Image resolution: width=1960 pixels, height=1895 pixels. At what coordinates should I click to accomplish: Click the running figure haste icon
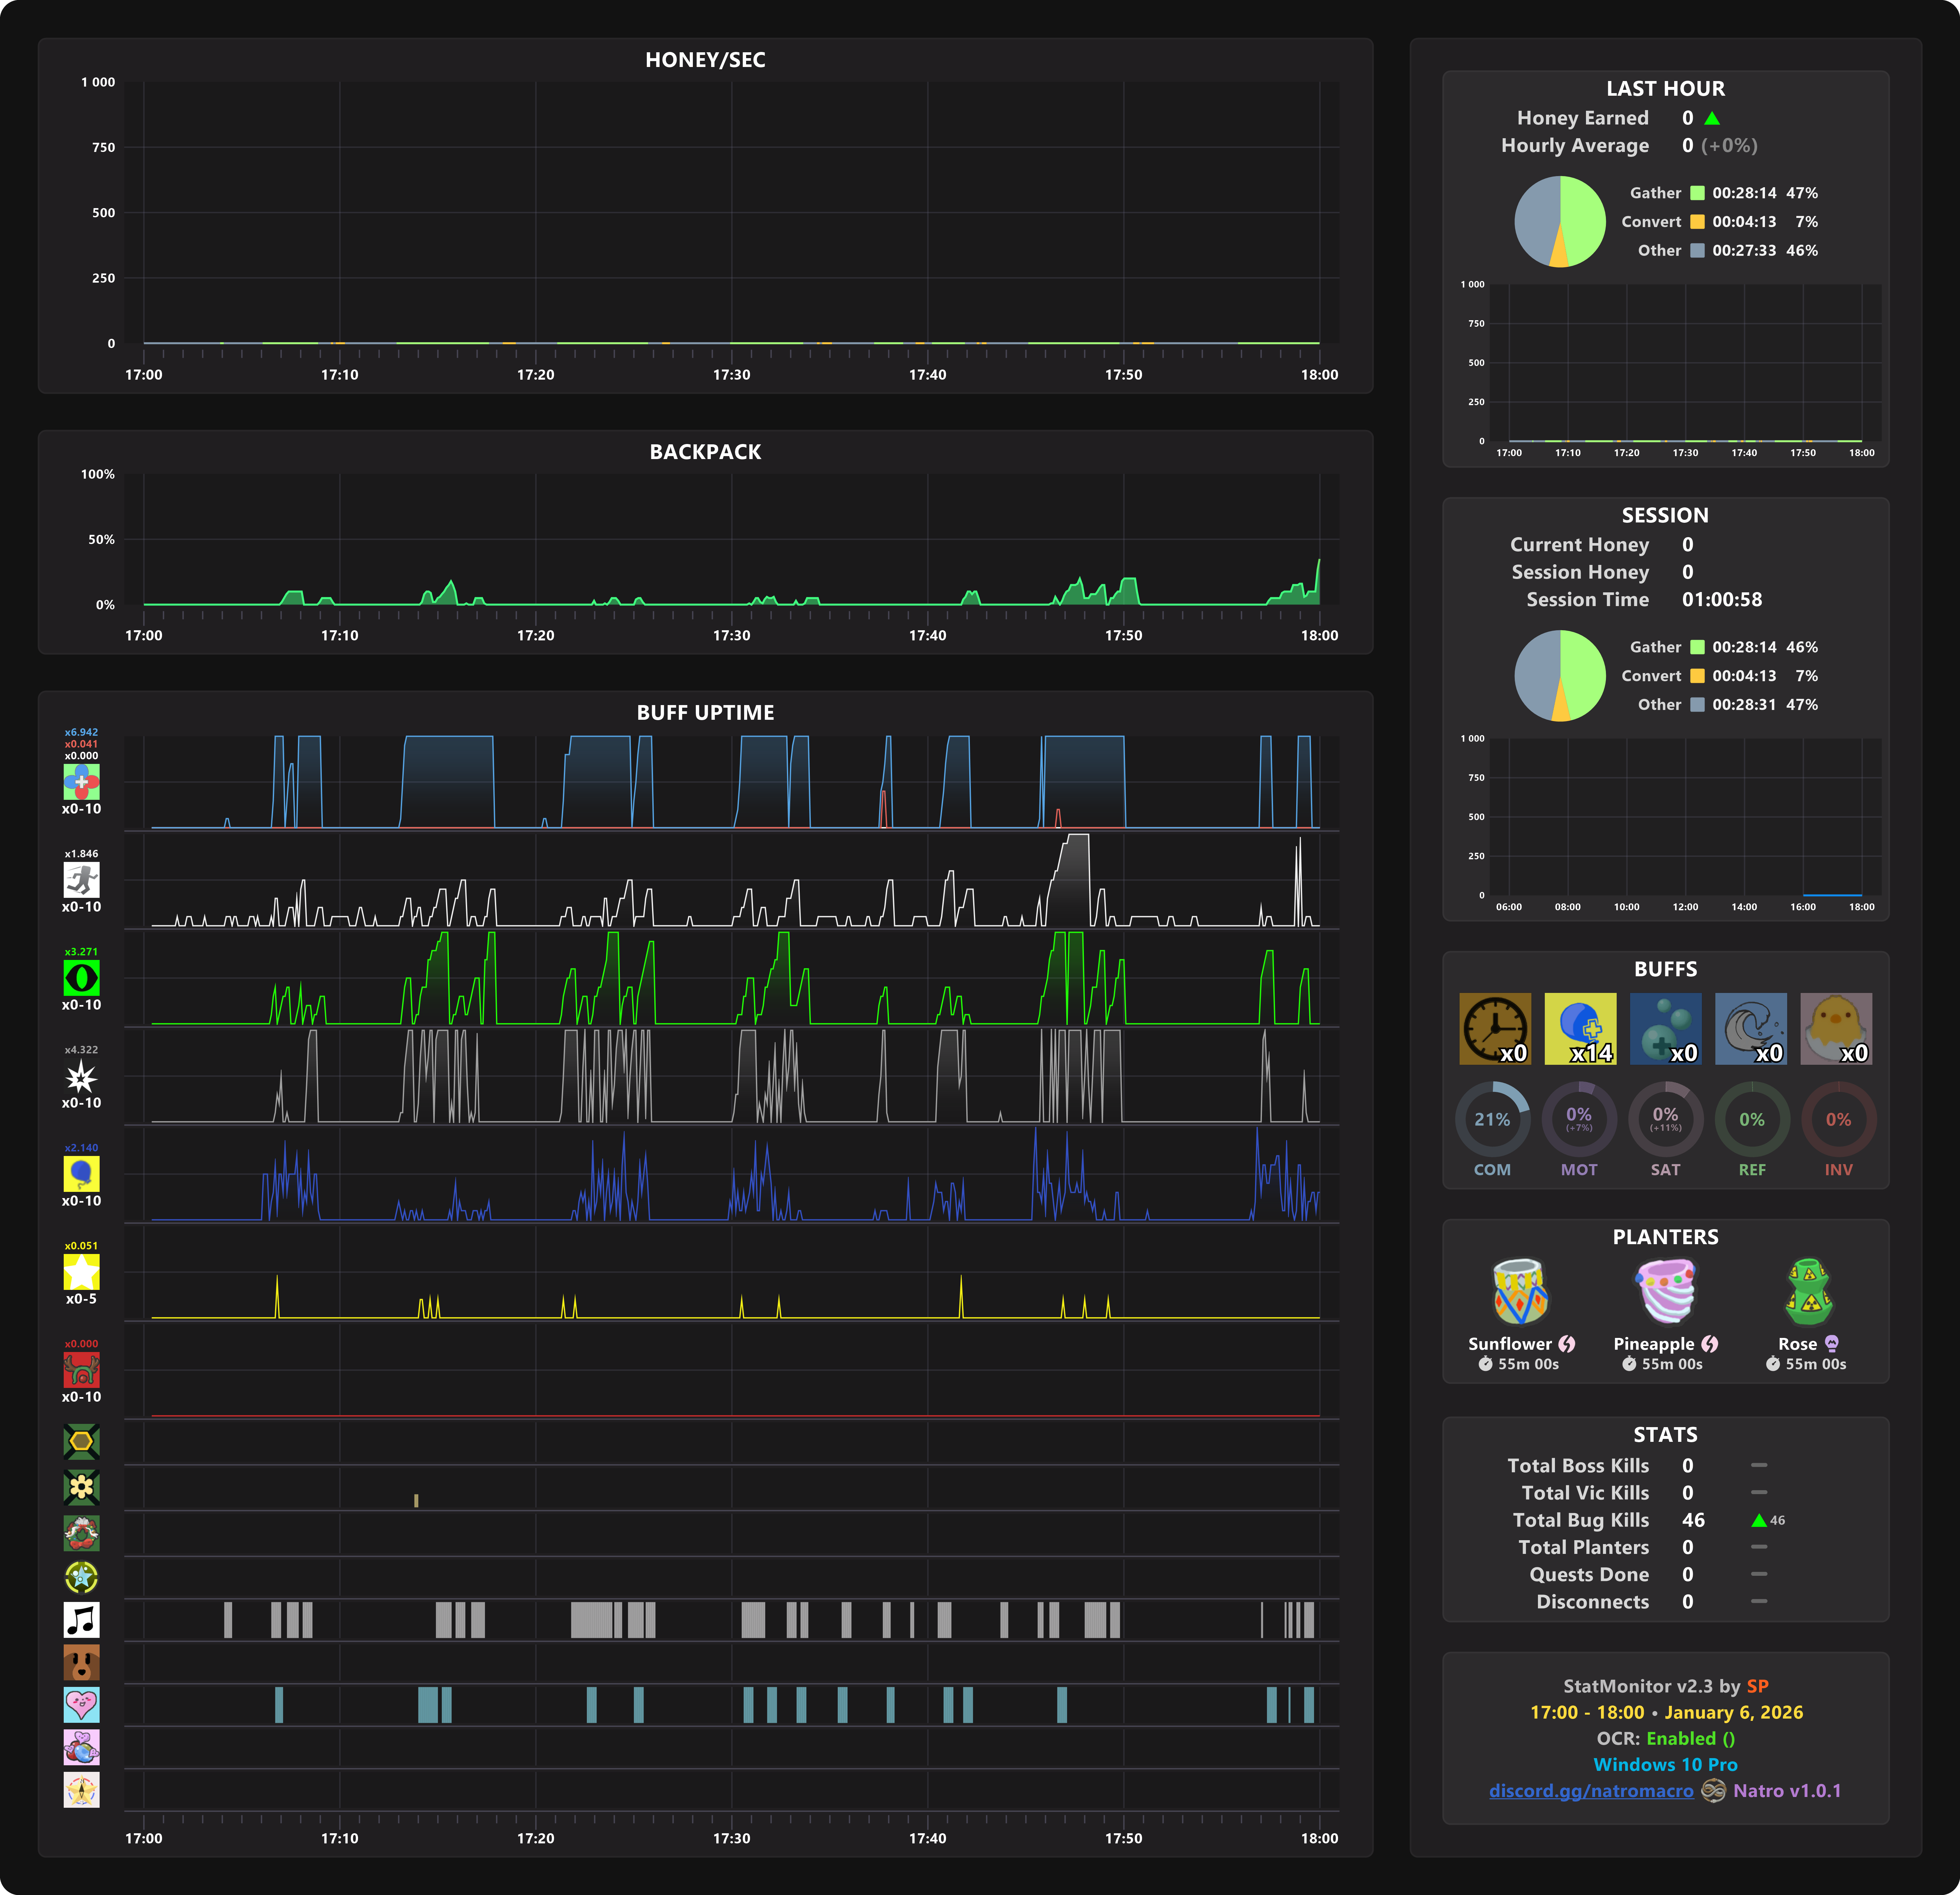81,880
